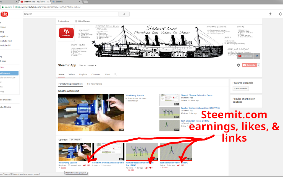Click the channel search magnifier icon

[x=116, y=74]
